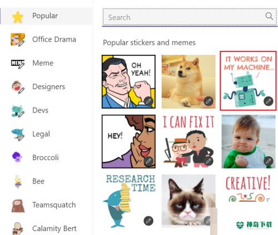
Task: Select the Meme category
Action: (46, 63)
